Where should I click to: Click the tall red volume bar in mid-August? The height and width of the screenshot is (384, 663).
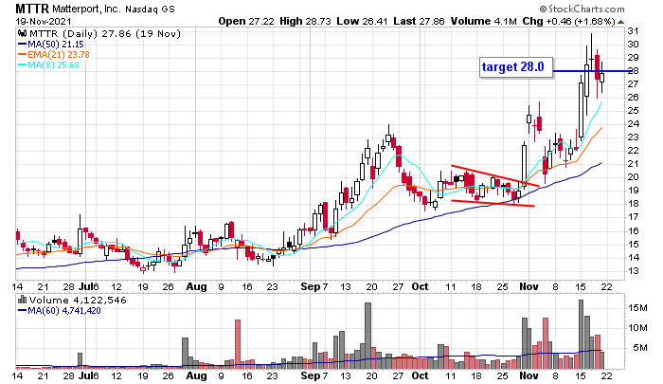click(238, 344)
